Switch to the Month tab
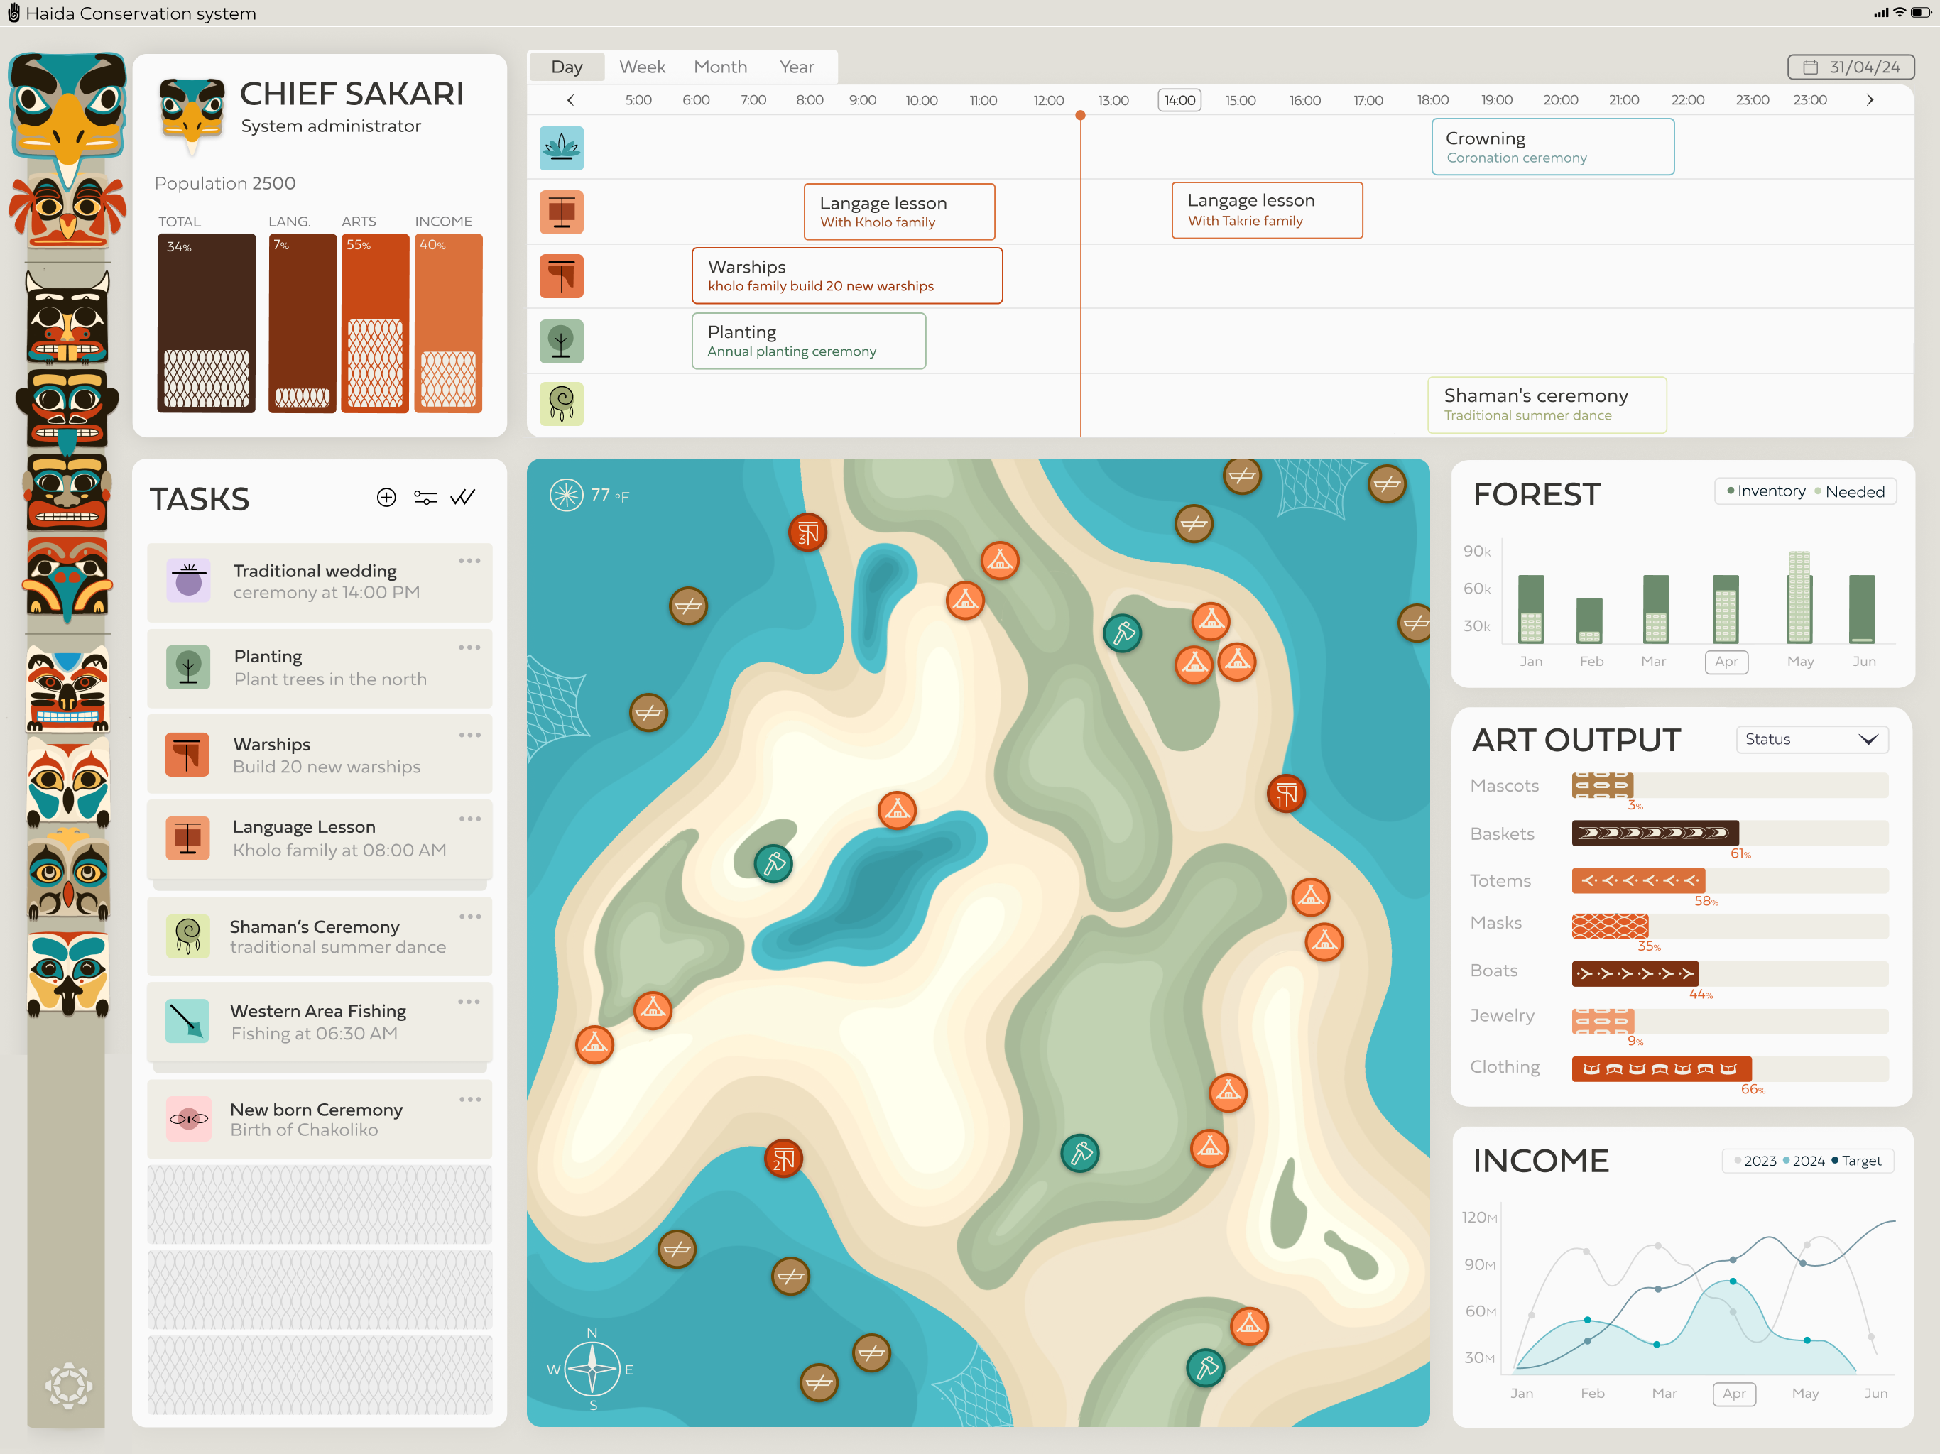The width and height of the screenshot is (1940, 1454). click(720, 67)
